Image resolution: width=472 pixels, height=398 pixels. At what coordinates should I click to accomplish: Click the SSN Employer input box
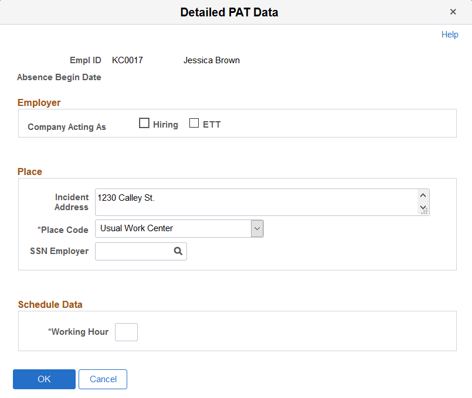(x=135, y=251)
